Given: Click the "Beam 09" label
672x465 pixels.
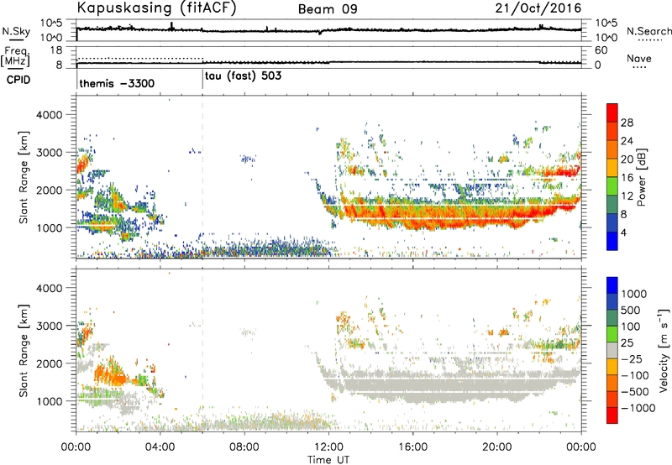Looking at the screenshot, I should [328, 9].
